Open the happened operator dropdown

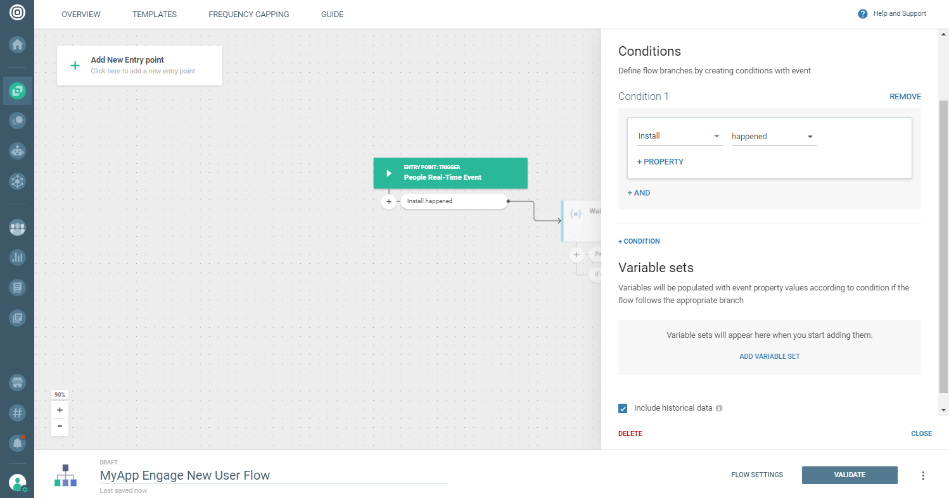click(x=774, y=136)
